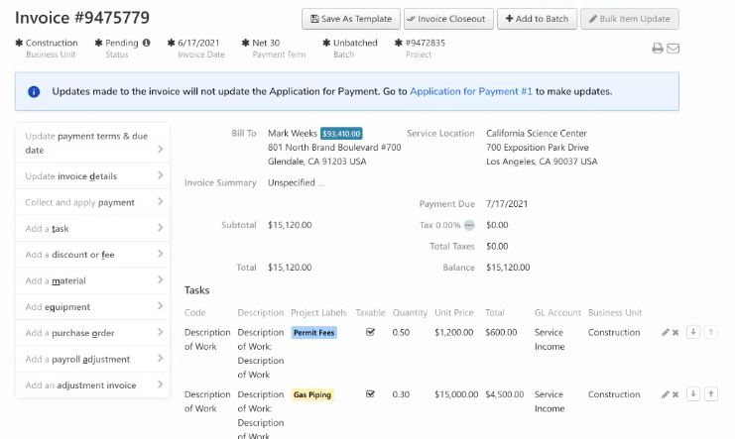Open Add a discount or fee
Viewport: 735px width, 439px height.
tap(93, 255)
